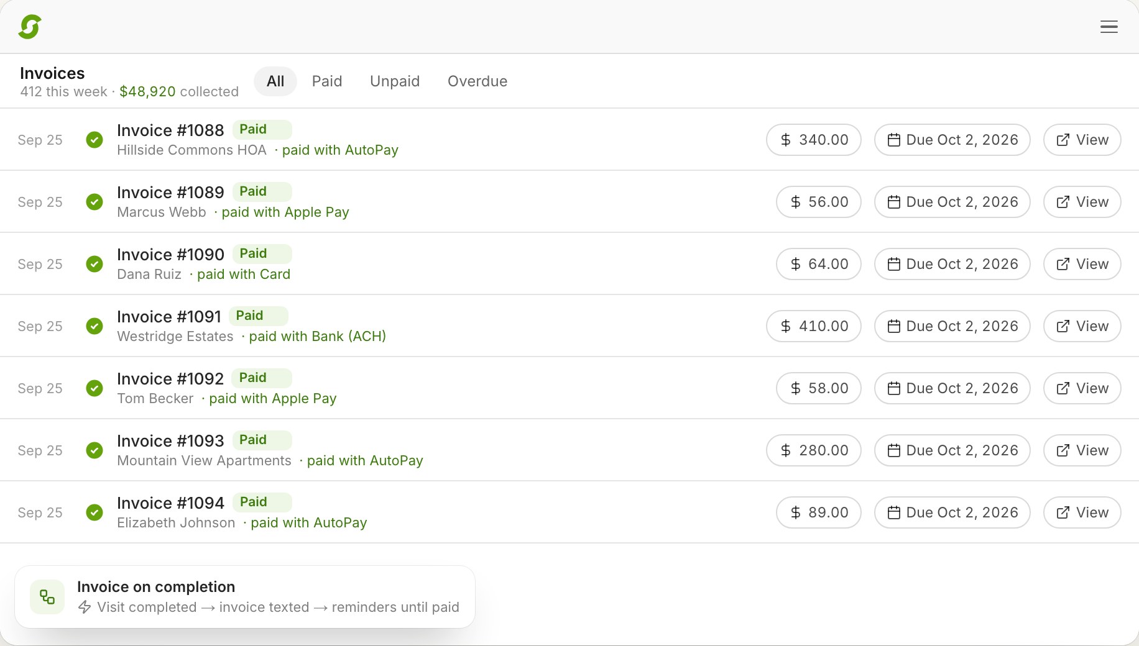Click green checkmark icon for Invoice #1090
The image size is (1139, 646).
[x=95, y=264]
